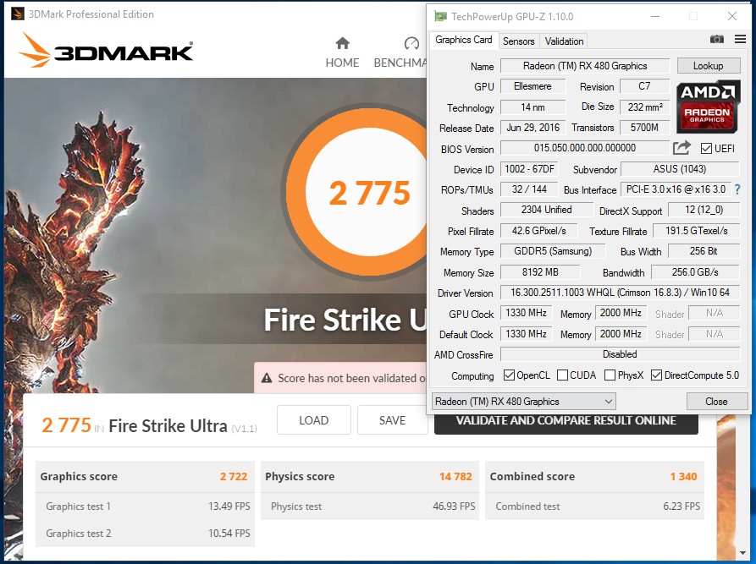Switch to the Sensors tab
Viewport: 756px width, 564px height.
point(518,41)
